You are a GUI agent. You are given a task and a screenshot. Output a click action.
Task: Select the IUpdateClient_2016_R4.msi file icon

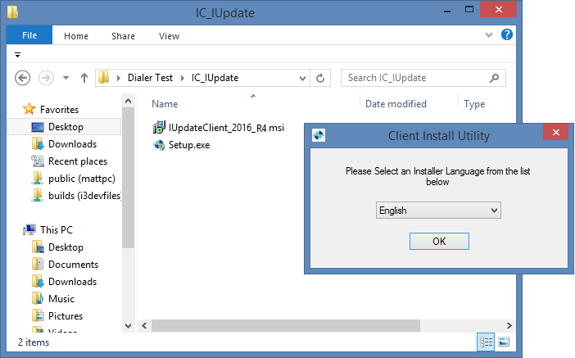159,127
